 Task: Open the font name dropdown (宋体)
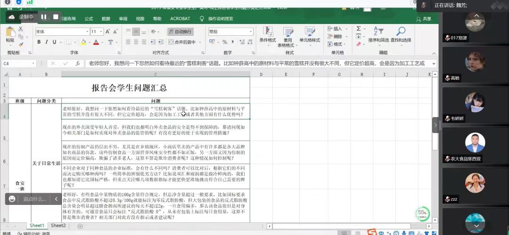click(86, 31)
